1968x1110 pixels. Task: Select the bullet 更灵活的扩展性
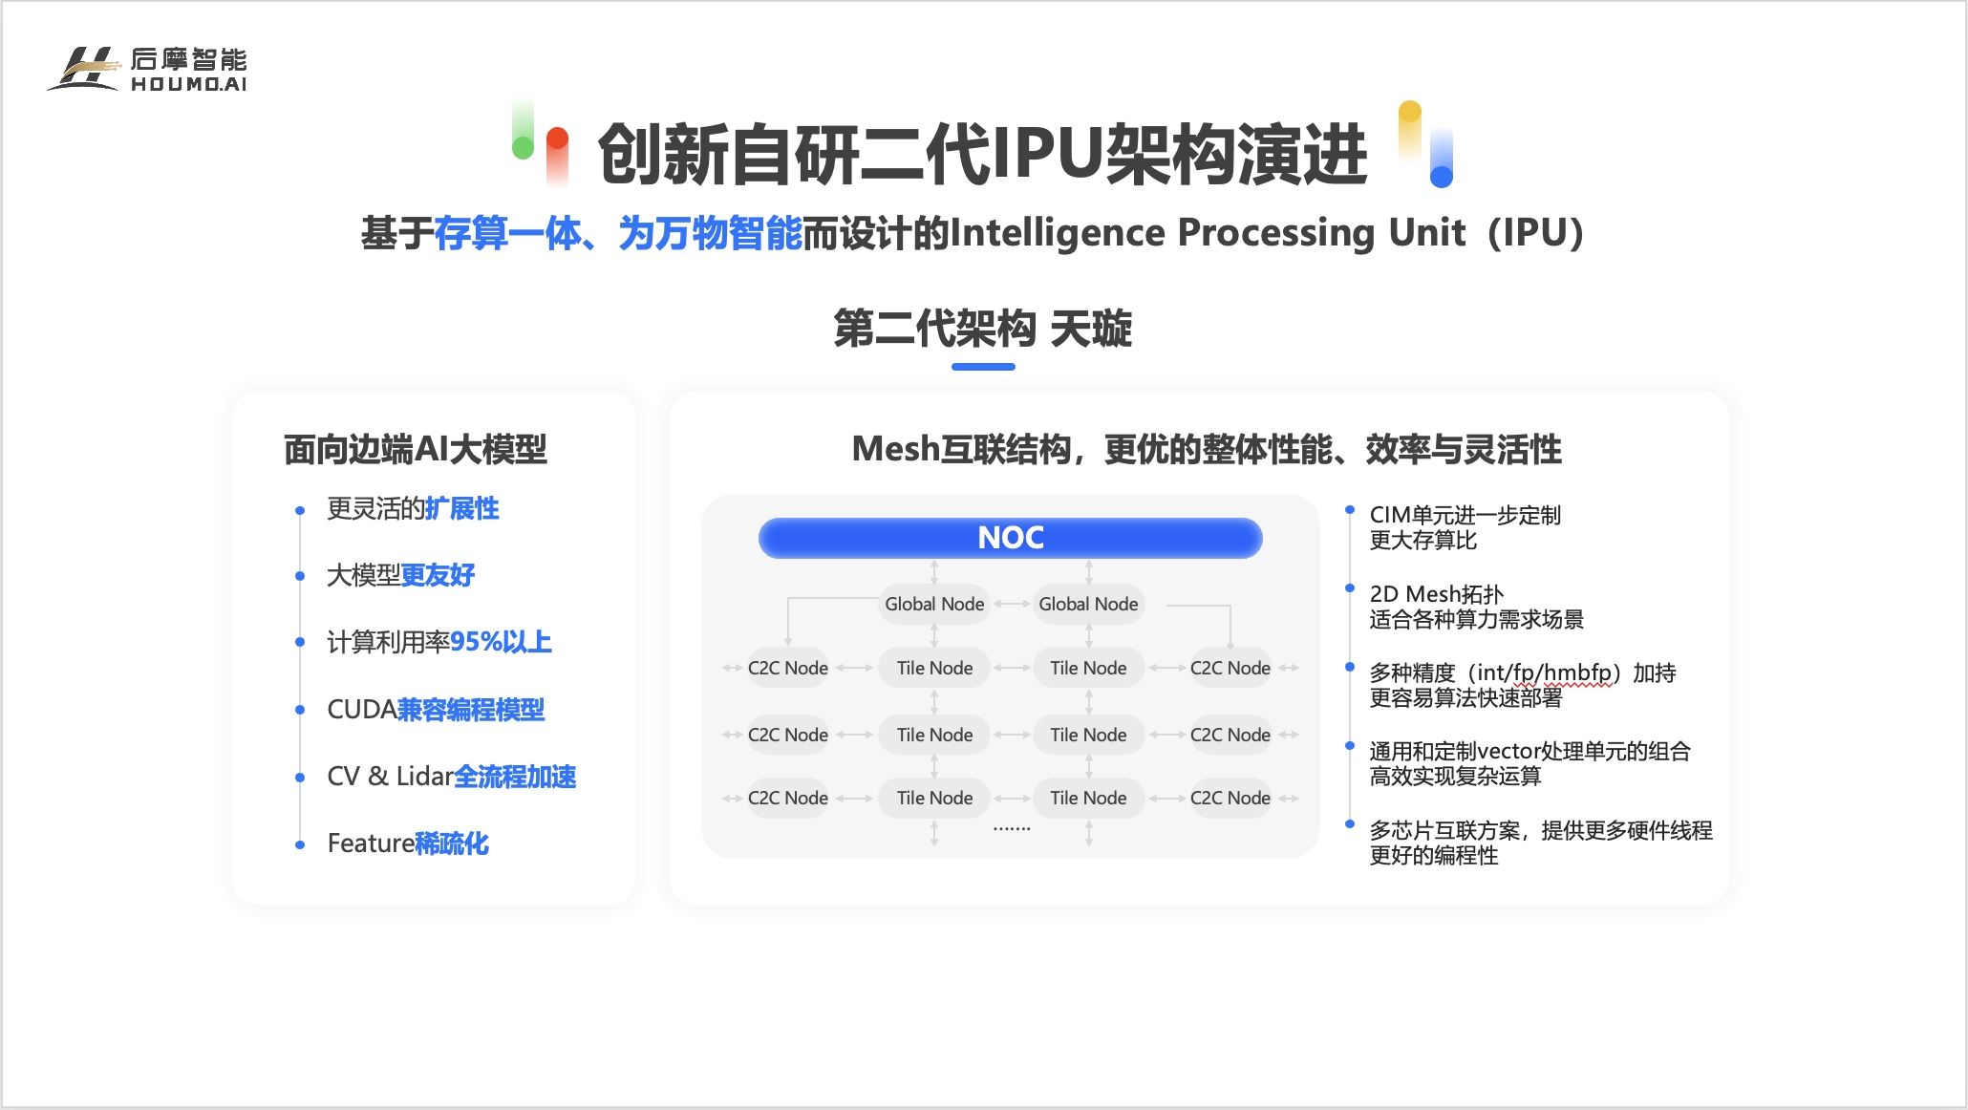pyautogui.click(x=413, y=509)
